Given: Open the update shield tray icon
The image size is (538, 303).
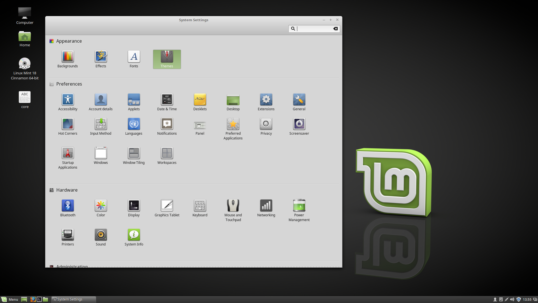Looking at the screenshot, I should point(518,299).
